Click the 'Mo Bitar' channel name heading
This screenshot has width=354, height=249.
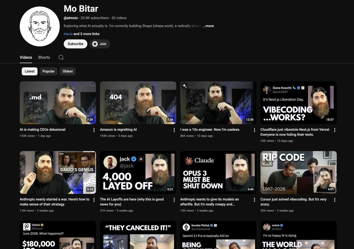(x=81, y=9)
